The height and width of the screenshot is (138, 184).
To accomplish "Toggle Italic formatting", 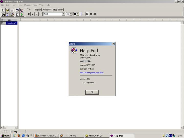I will [x=33, y=14].
